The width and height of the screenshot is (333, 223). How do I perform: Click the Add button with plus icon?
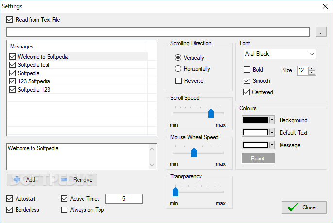[28, 180]
